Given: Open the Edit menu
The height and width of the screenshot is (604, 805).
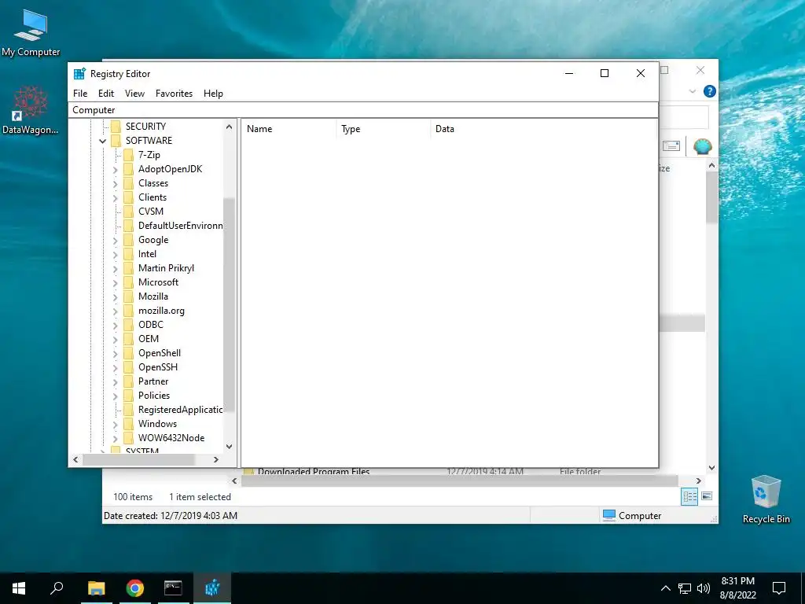Looking at the screenshot, I should 106,94.
